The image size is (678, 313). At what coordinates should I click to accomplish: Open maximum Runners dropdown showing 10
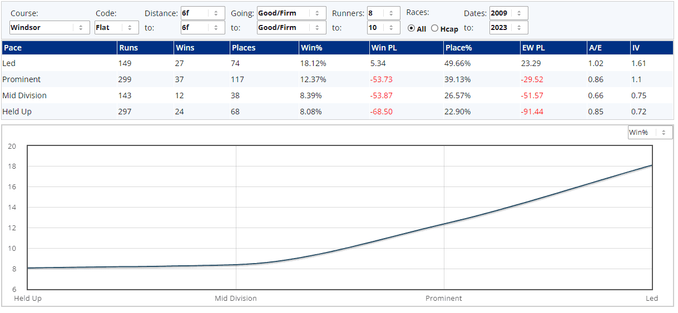tap(383, 27)
